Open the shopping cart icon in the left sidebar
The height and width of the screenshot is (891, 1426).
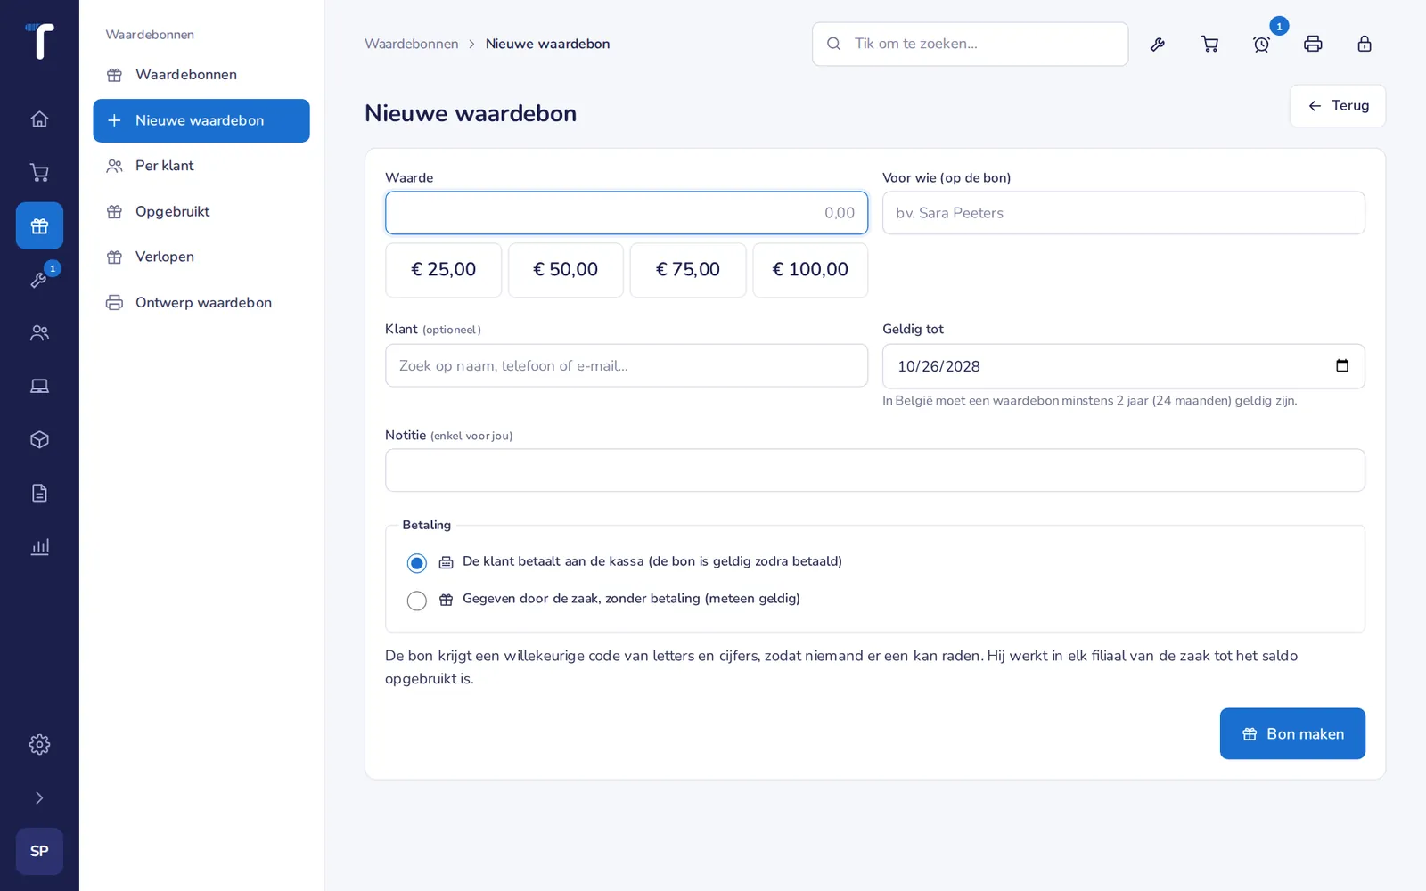pyautogui.click(x=39, y=173)
